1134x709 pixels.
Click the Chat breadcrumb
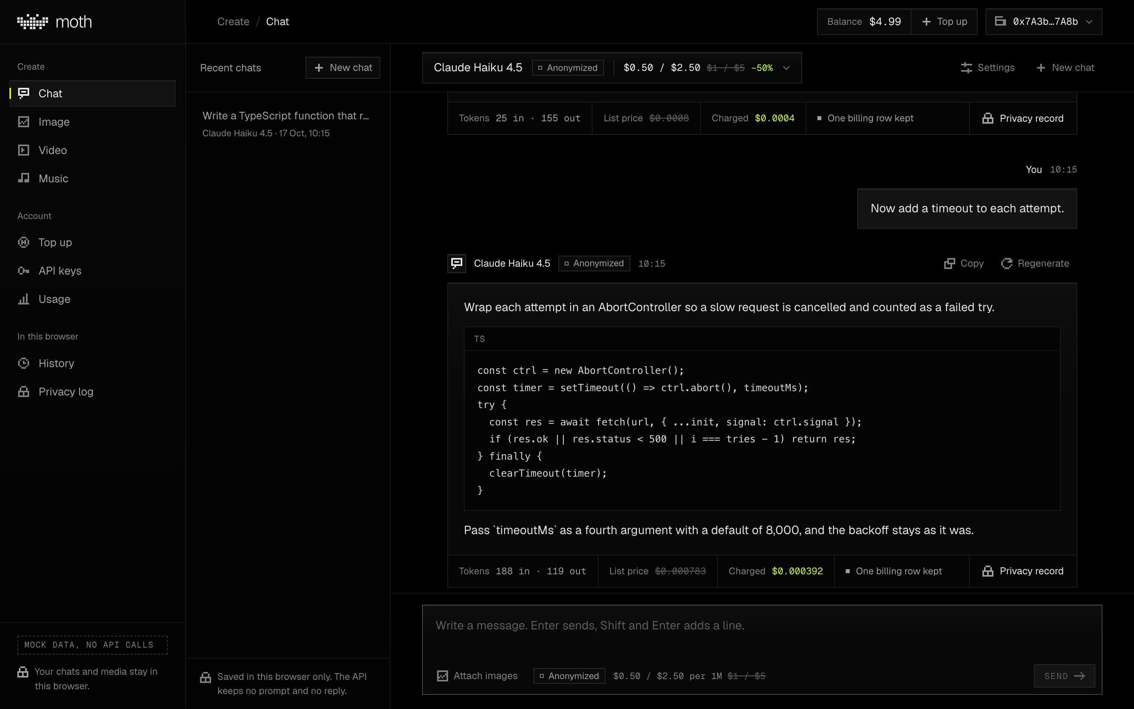pyautogui.click(x=278, y=22)
